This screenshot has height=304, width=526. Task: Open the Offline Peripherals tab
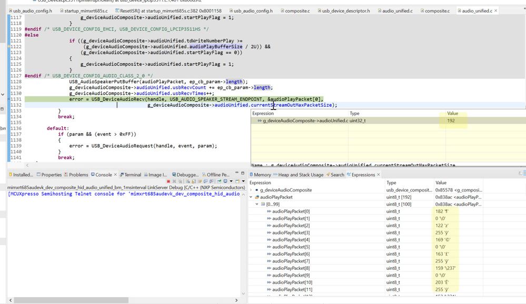click(x=215, y=175)
